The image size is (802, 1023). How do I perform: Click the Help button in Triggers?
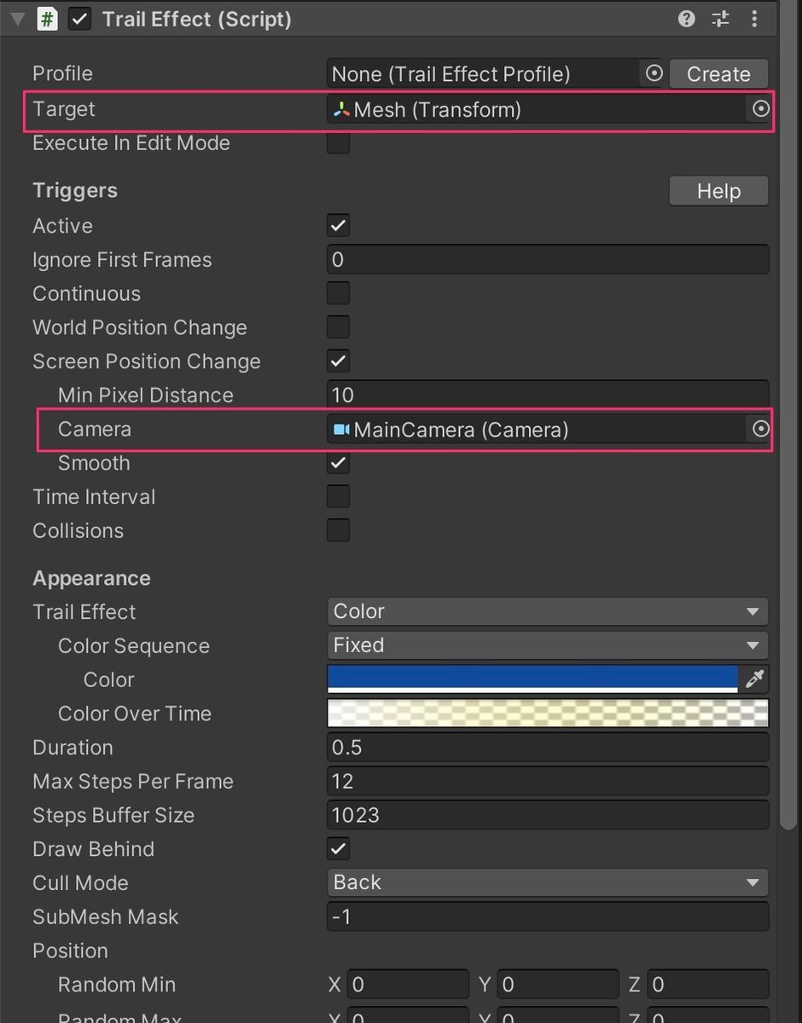click(x=718, y=191)
